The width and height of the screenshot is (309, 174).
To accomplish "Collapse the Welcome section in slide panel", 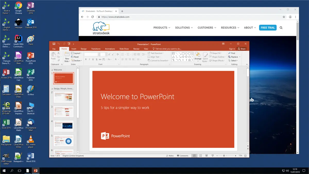I will click(x=52, y=70).
